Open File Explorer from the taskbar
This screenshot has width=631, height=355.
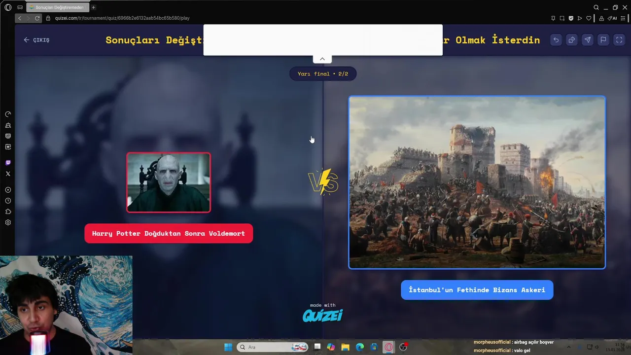point(345,347)
